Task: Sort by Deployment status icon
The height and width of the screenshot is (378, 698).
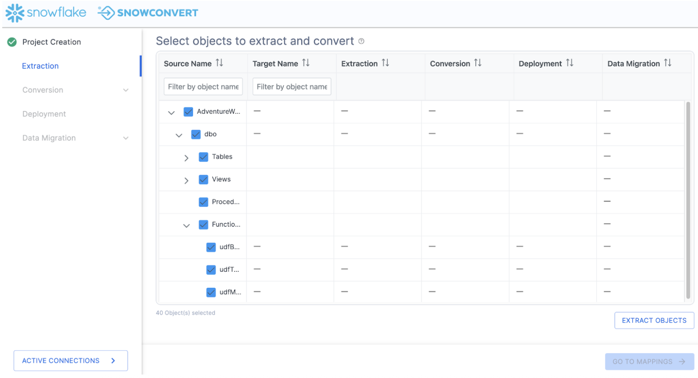Action: (569, 63)
